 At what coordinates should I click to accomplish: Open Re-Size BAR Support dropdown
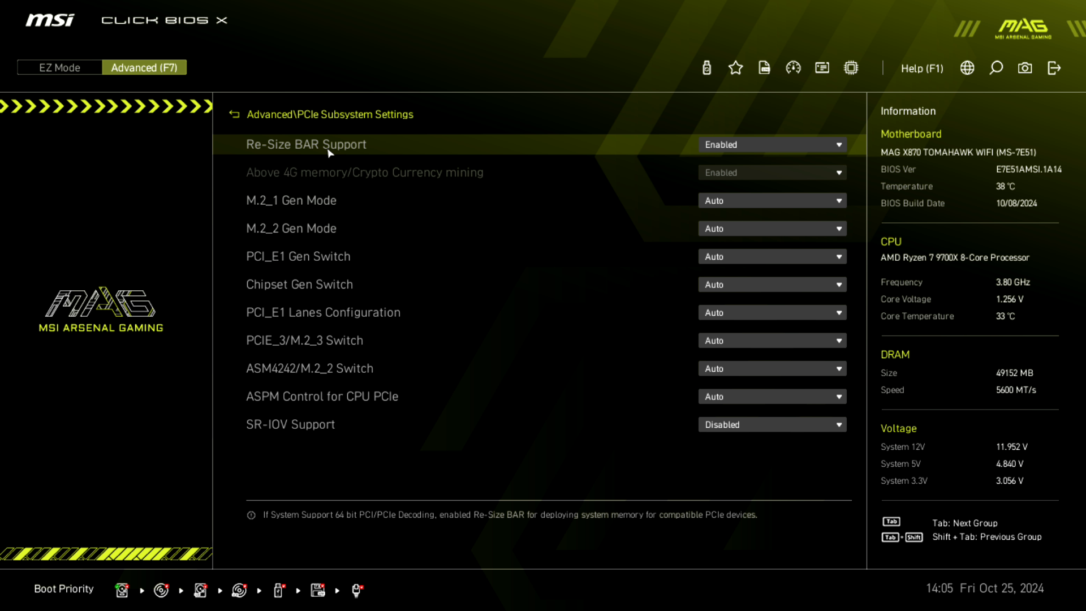click(772, 145)
